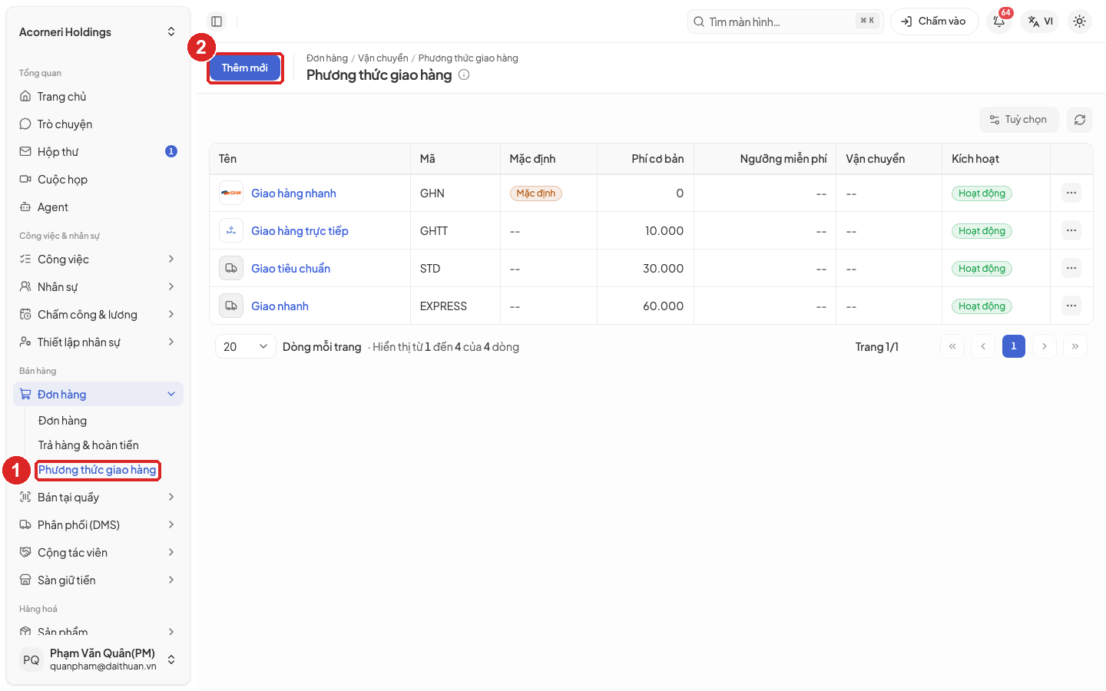Show info tooltip next to page title

[464, 74]
